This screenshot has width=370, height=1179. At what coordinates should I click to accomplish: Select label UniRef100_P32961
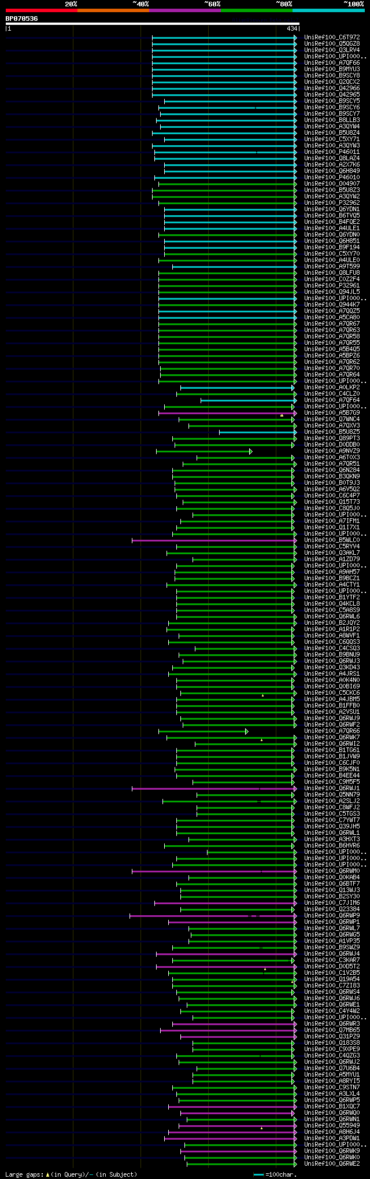pos(332,286)
